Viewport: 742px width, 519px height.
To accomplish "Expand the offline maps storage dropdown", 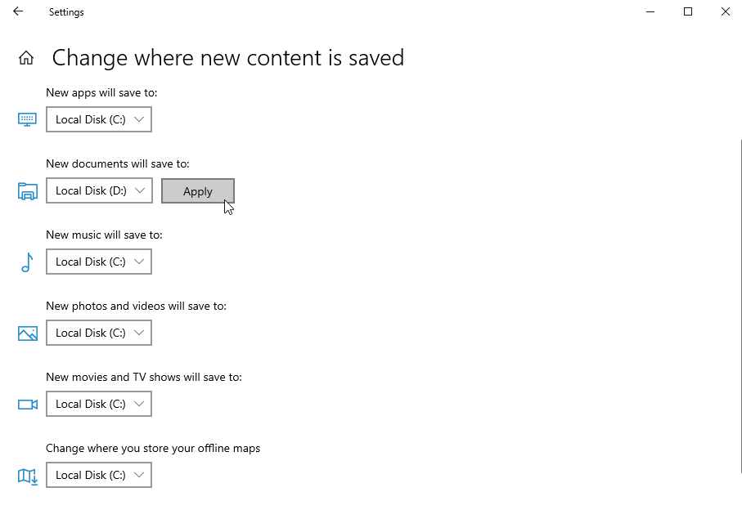I will tap(99, 476).
